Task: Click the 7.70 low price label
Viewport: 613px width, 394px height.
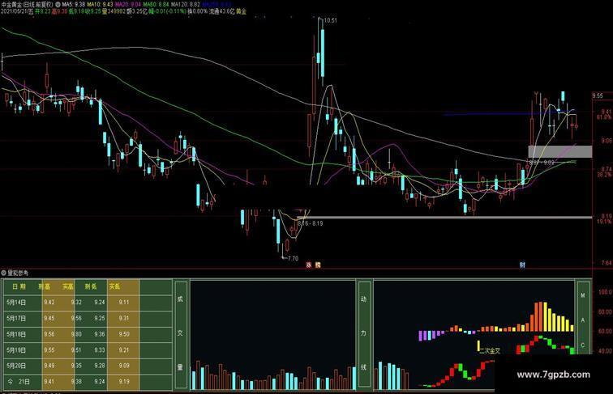Action: pyautogui.click(x=293, y=258)
